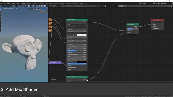Click the new scene icon
173x97 pixels.
tap(154, 4)
